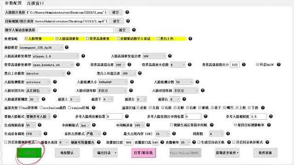Screen dimensions: 294x165
Task: Click the 恢复默认 button
Action: pos(67,153)
